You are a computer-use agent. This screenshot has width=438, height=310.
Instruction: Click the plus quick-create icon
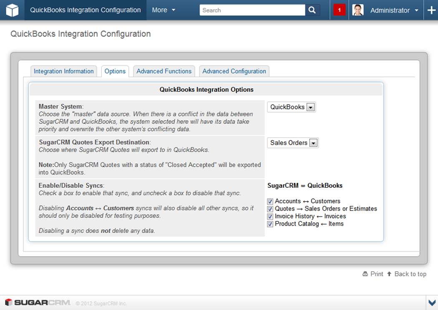[x=431, y=10]
